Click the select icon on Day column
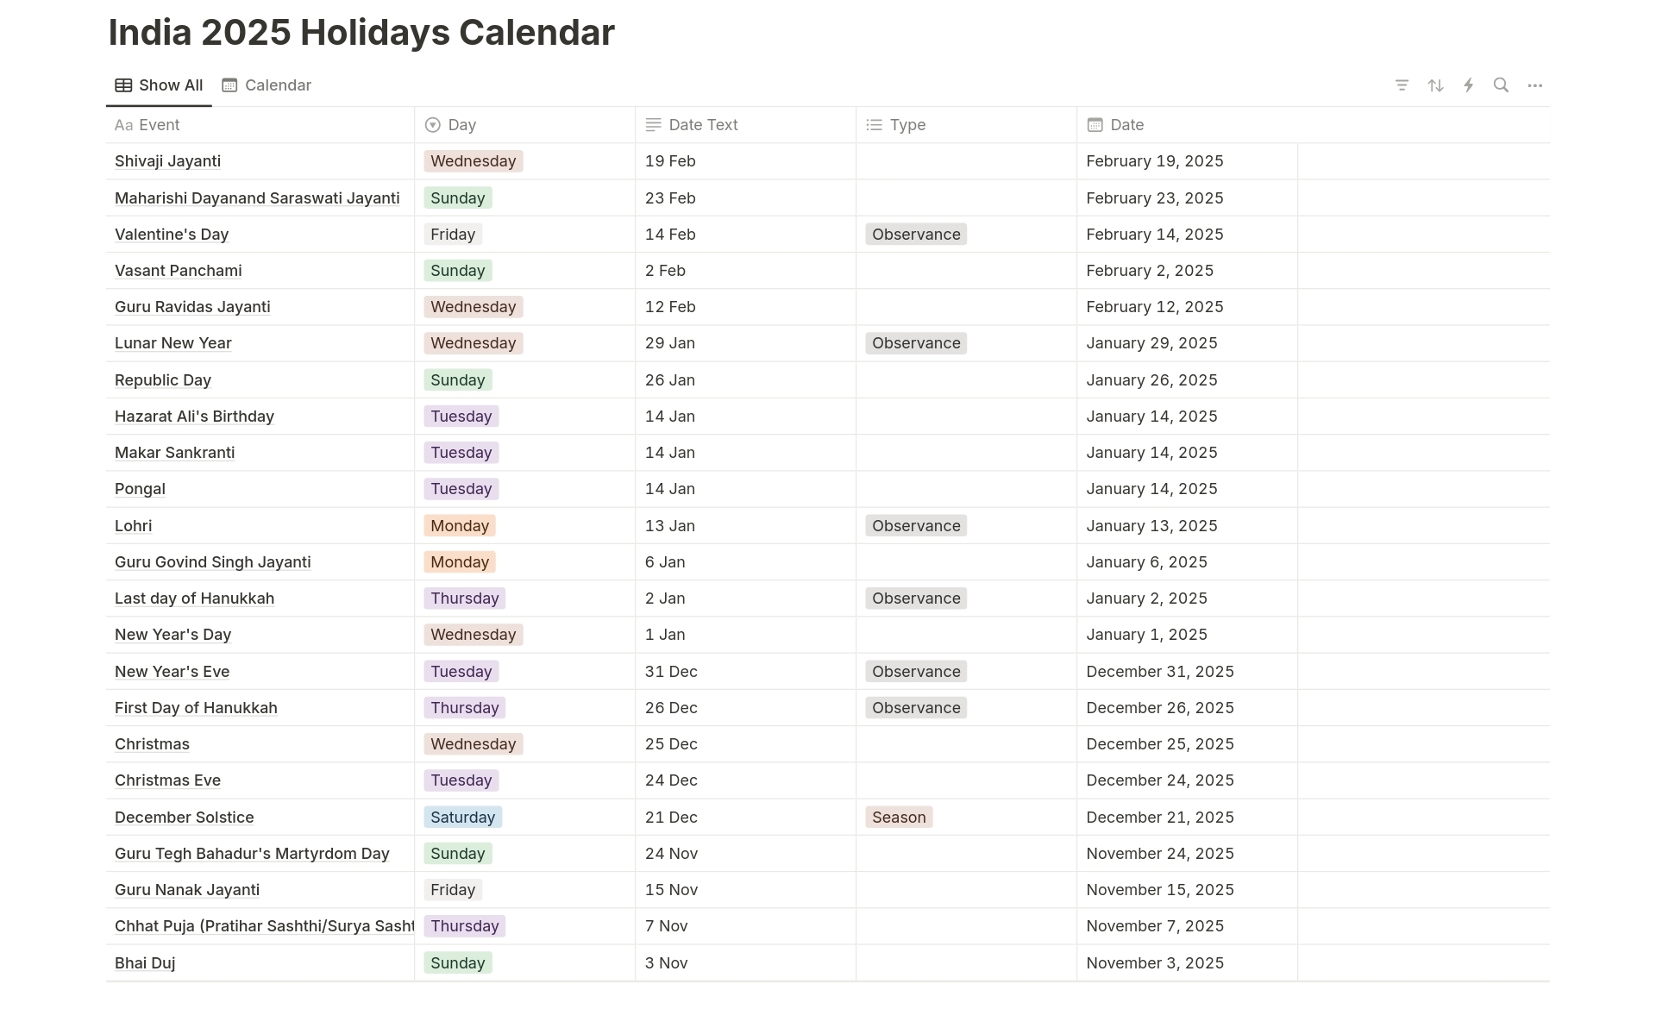 tap(431, 125)
